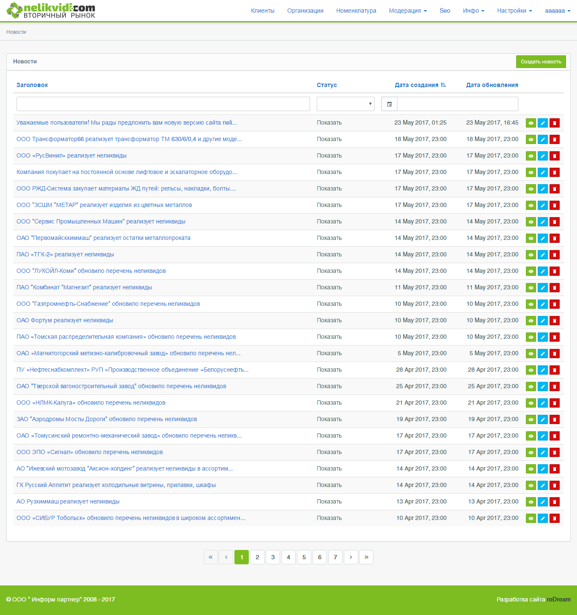
Task: Open the calendar date picker icon
Action: (x=389, y=104)
